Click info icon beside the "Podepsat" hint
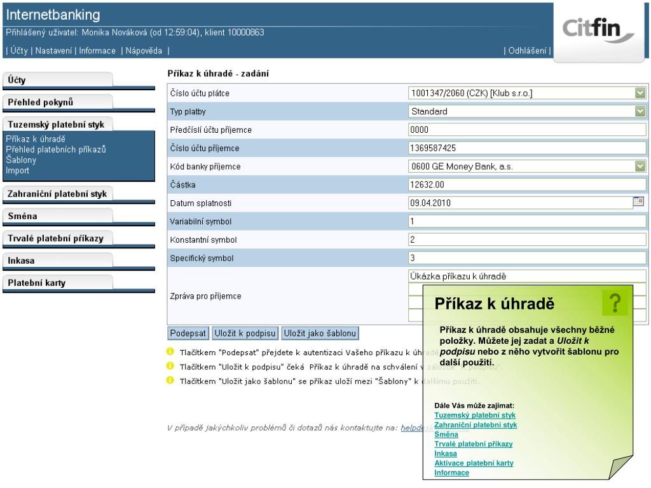This screenshot has height=488, width=651. click(170, 352)
